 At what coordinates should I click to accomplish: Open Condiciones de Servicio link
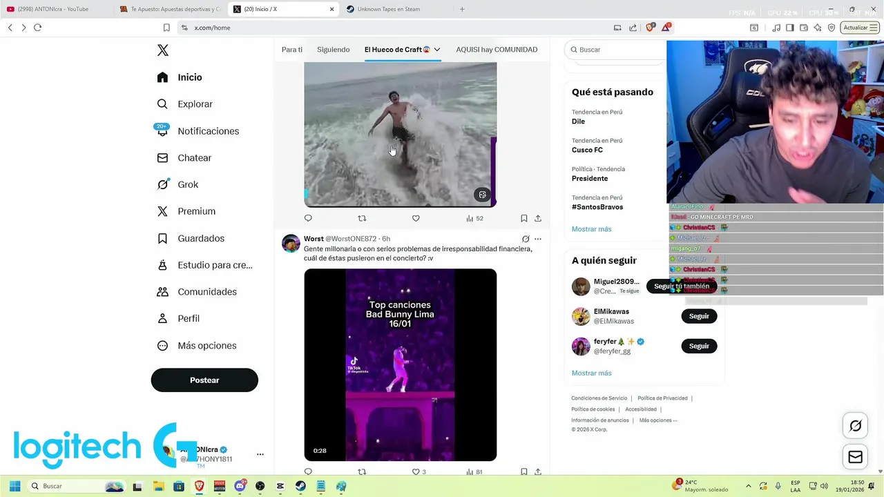click(x=599, y=398)
